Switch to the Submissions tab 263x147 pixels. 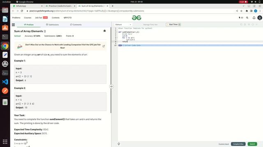tap(52, 24)
